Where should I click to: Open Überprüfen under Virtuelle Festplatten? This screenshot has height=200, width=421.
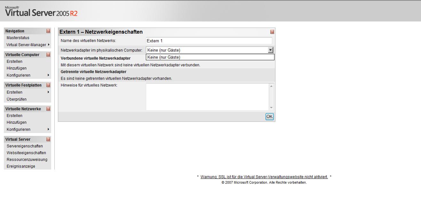tap(17, 99)
